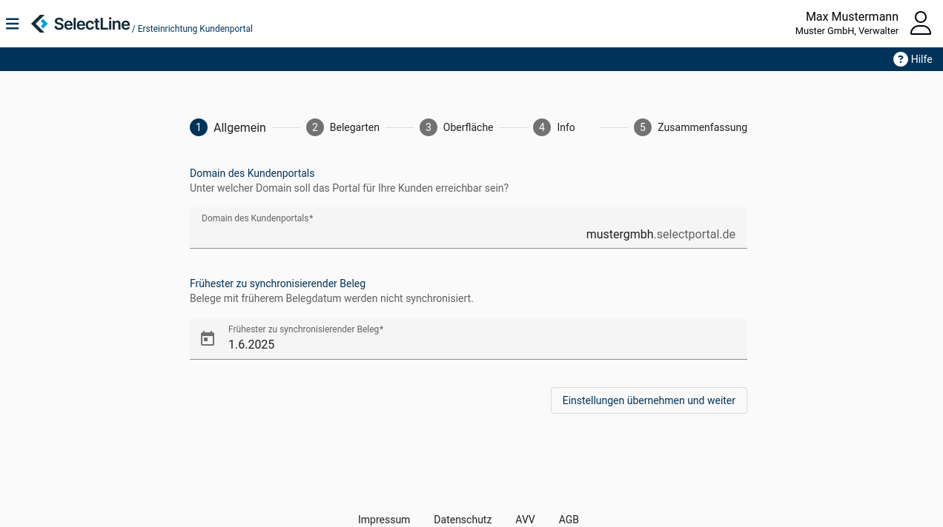Open the AVV footer link
943x527 pixels.
[x=525, y=520]
